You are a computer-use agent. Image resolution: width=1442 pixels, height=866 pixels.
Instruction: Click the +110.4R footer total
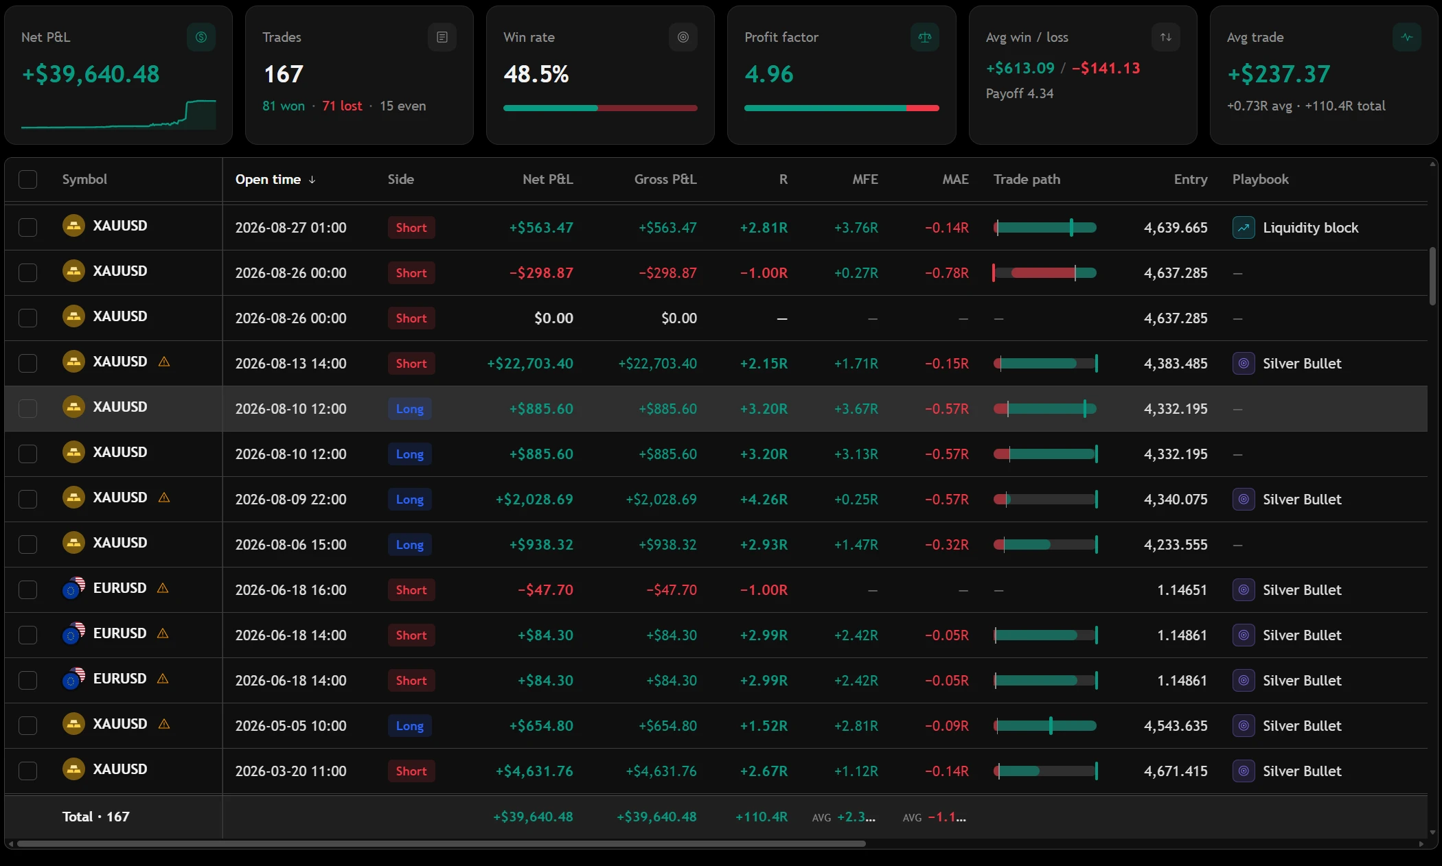[x=761, y=817]
